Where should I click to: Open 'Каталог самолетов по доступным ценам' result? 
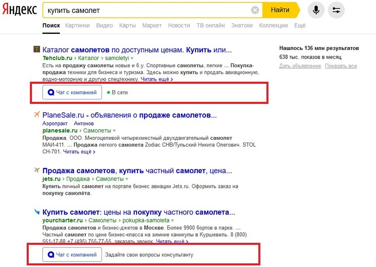pyautogui.click(x=137, y=50)
